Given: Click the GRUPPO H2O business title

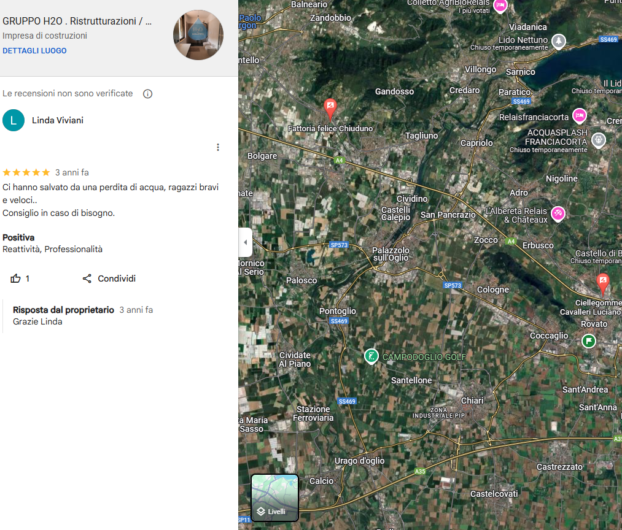Looking at the screenshot, I should (77, 21).
